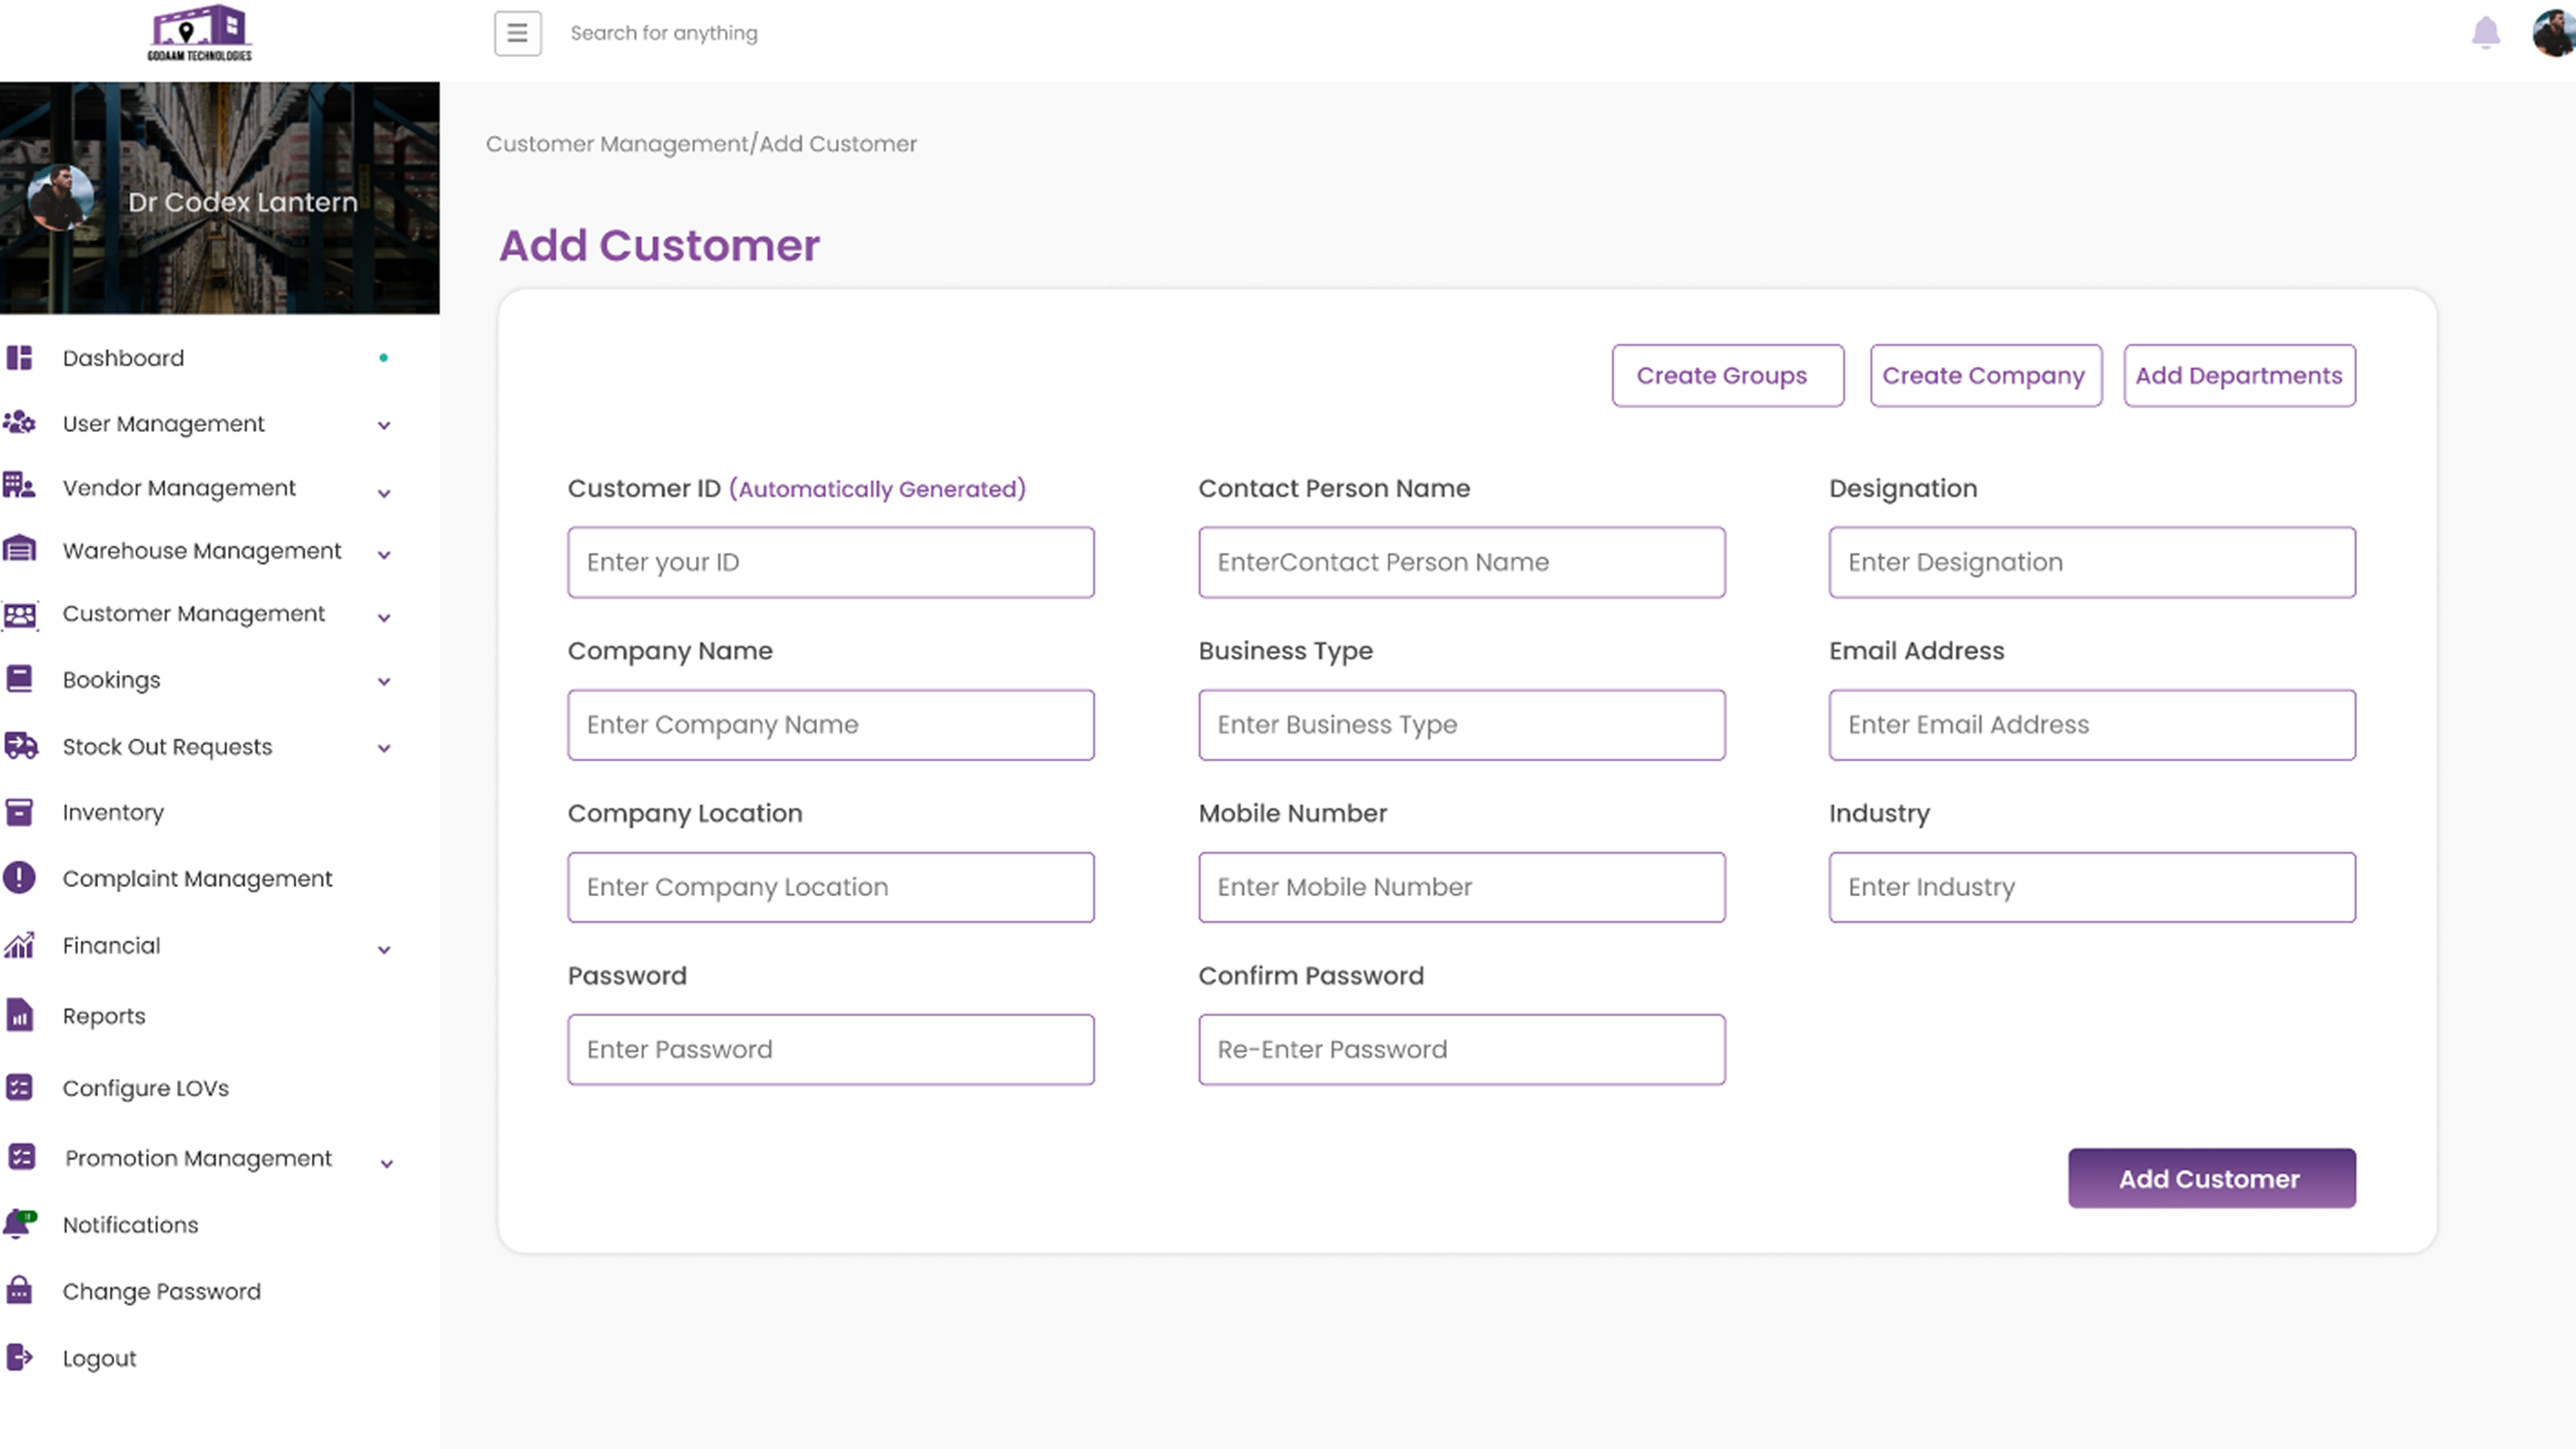Click the Stock Out Requests truck icon

[x=20, y=746]
